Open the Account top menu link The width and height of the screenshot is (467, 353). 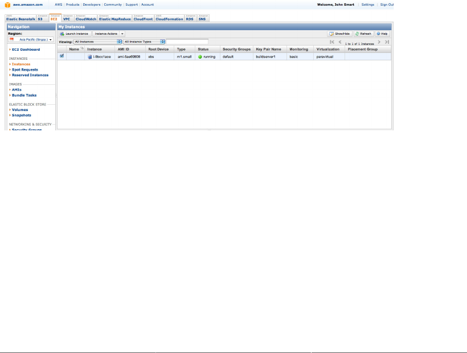[x=148, y=5]
